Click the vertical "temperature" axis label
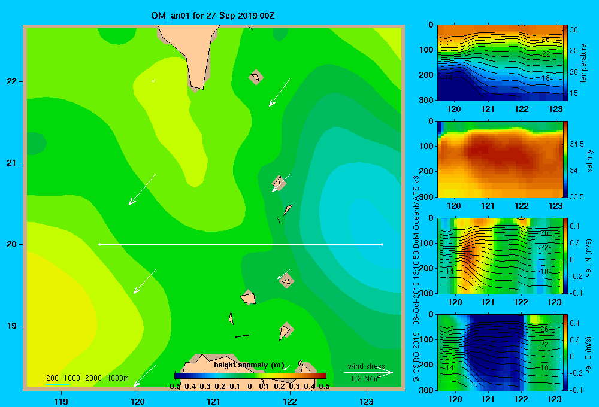 tap(583, 63)
